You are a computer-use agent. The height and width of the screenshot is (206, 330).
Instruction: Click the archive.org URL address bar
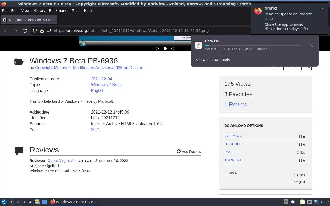point(131,31)
